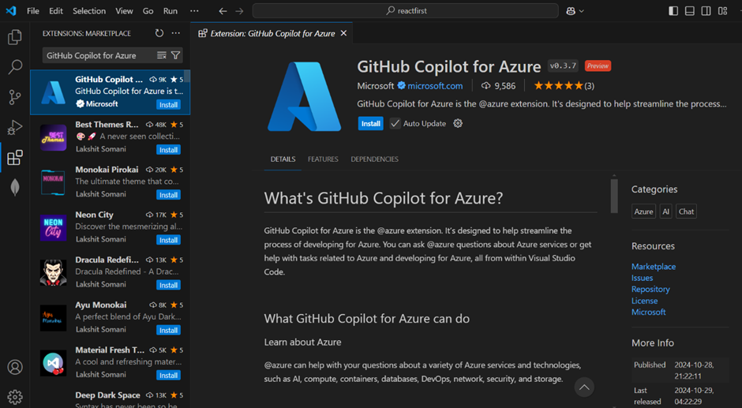
Task: Select the Extensions view icon
Action: [x=15, y=158]
